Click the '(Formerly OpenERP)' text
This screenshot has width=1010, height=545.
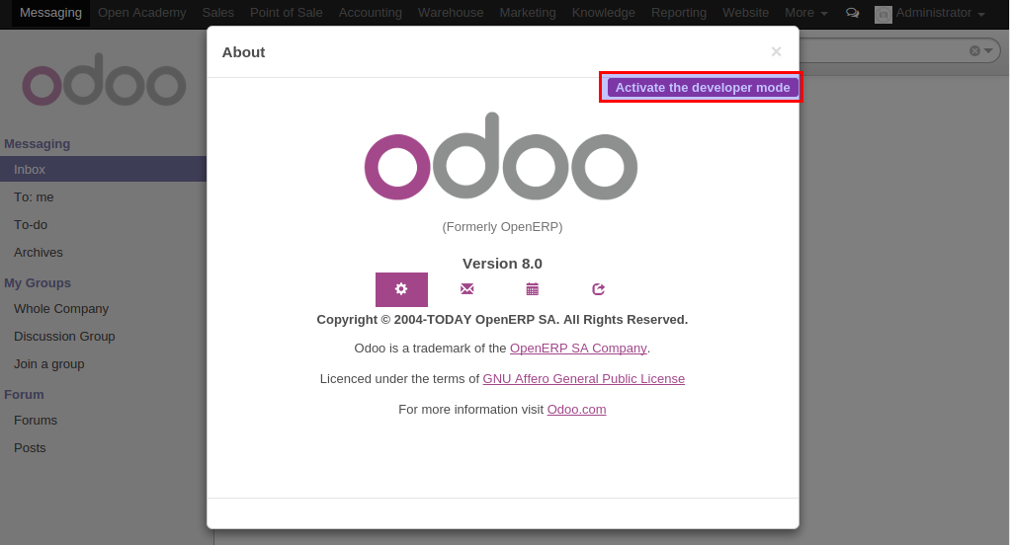502,227
